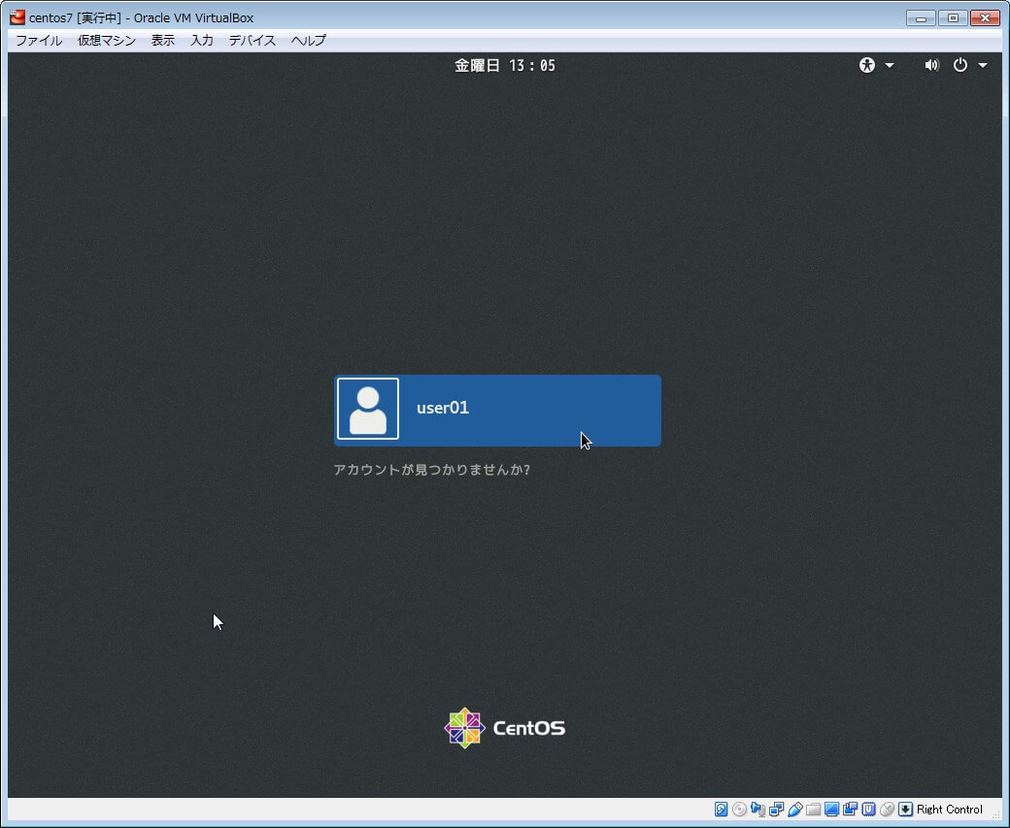Open the accessibility menu icon in top bar
The height and width of the screenshot is (828, 1010).
coord(867,65)
